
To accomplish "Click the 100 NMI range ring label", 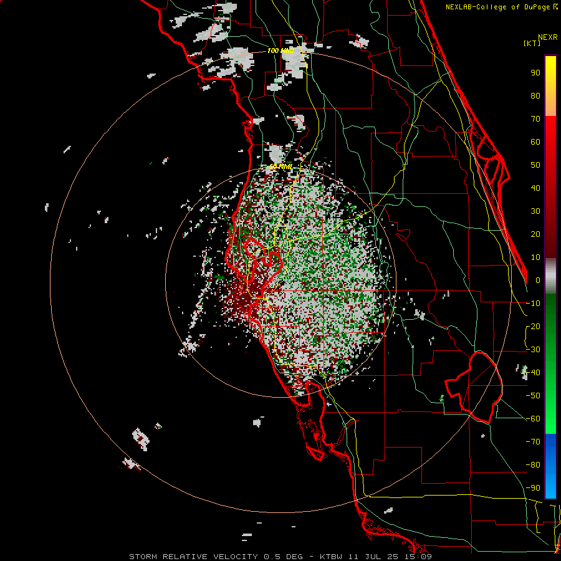I will 280,51.
